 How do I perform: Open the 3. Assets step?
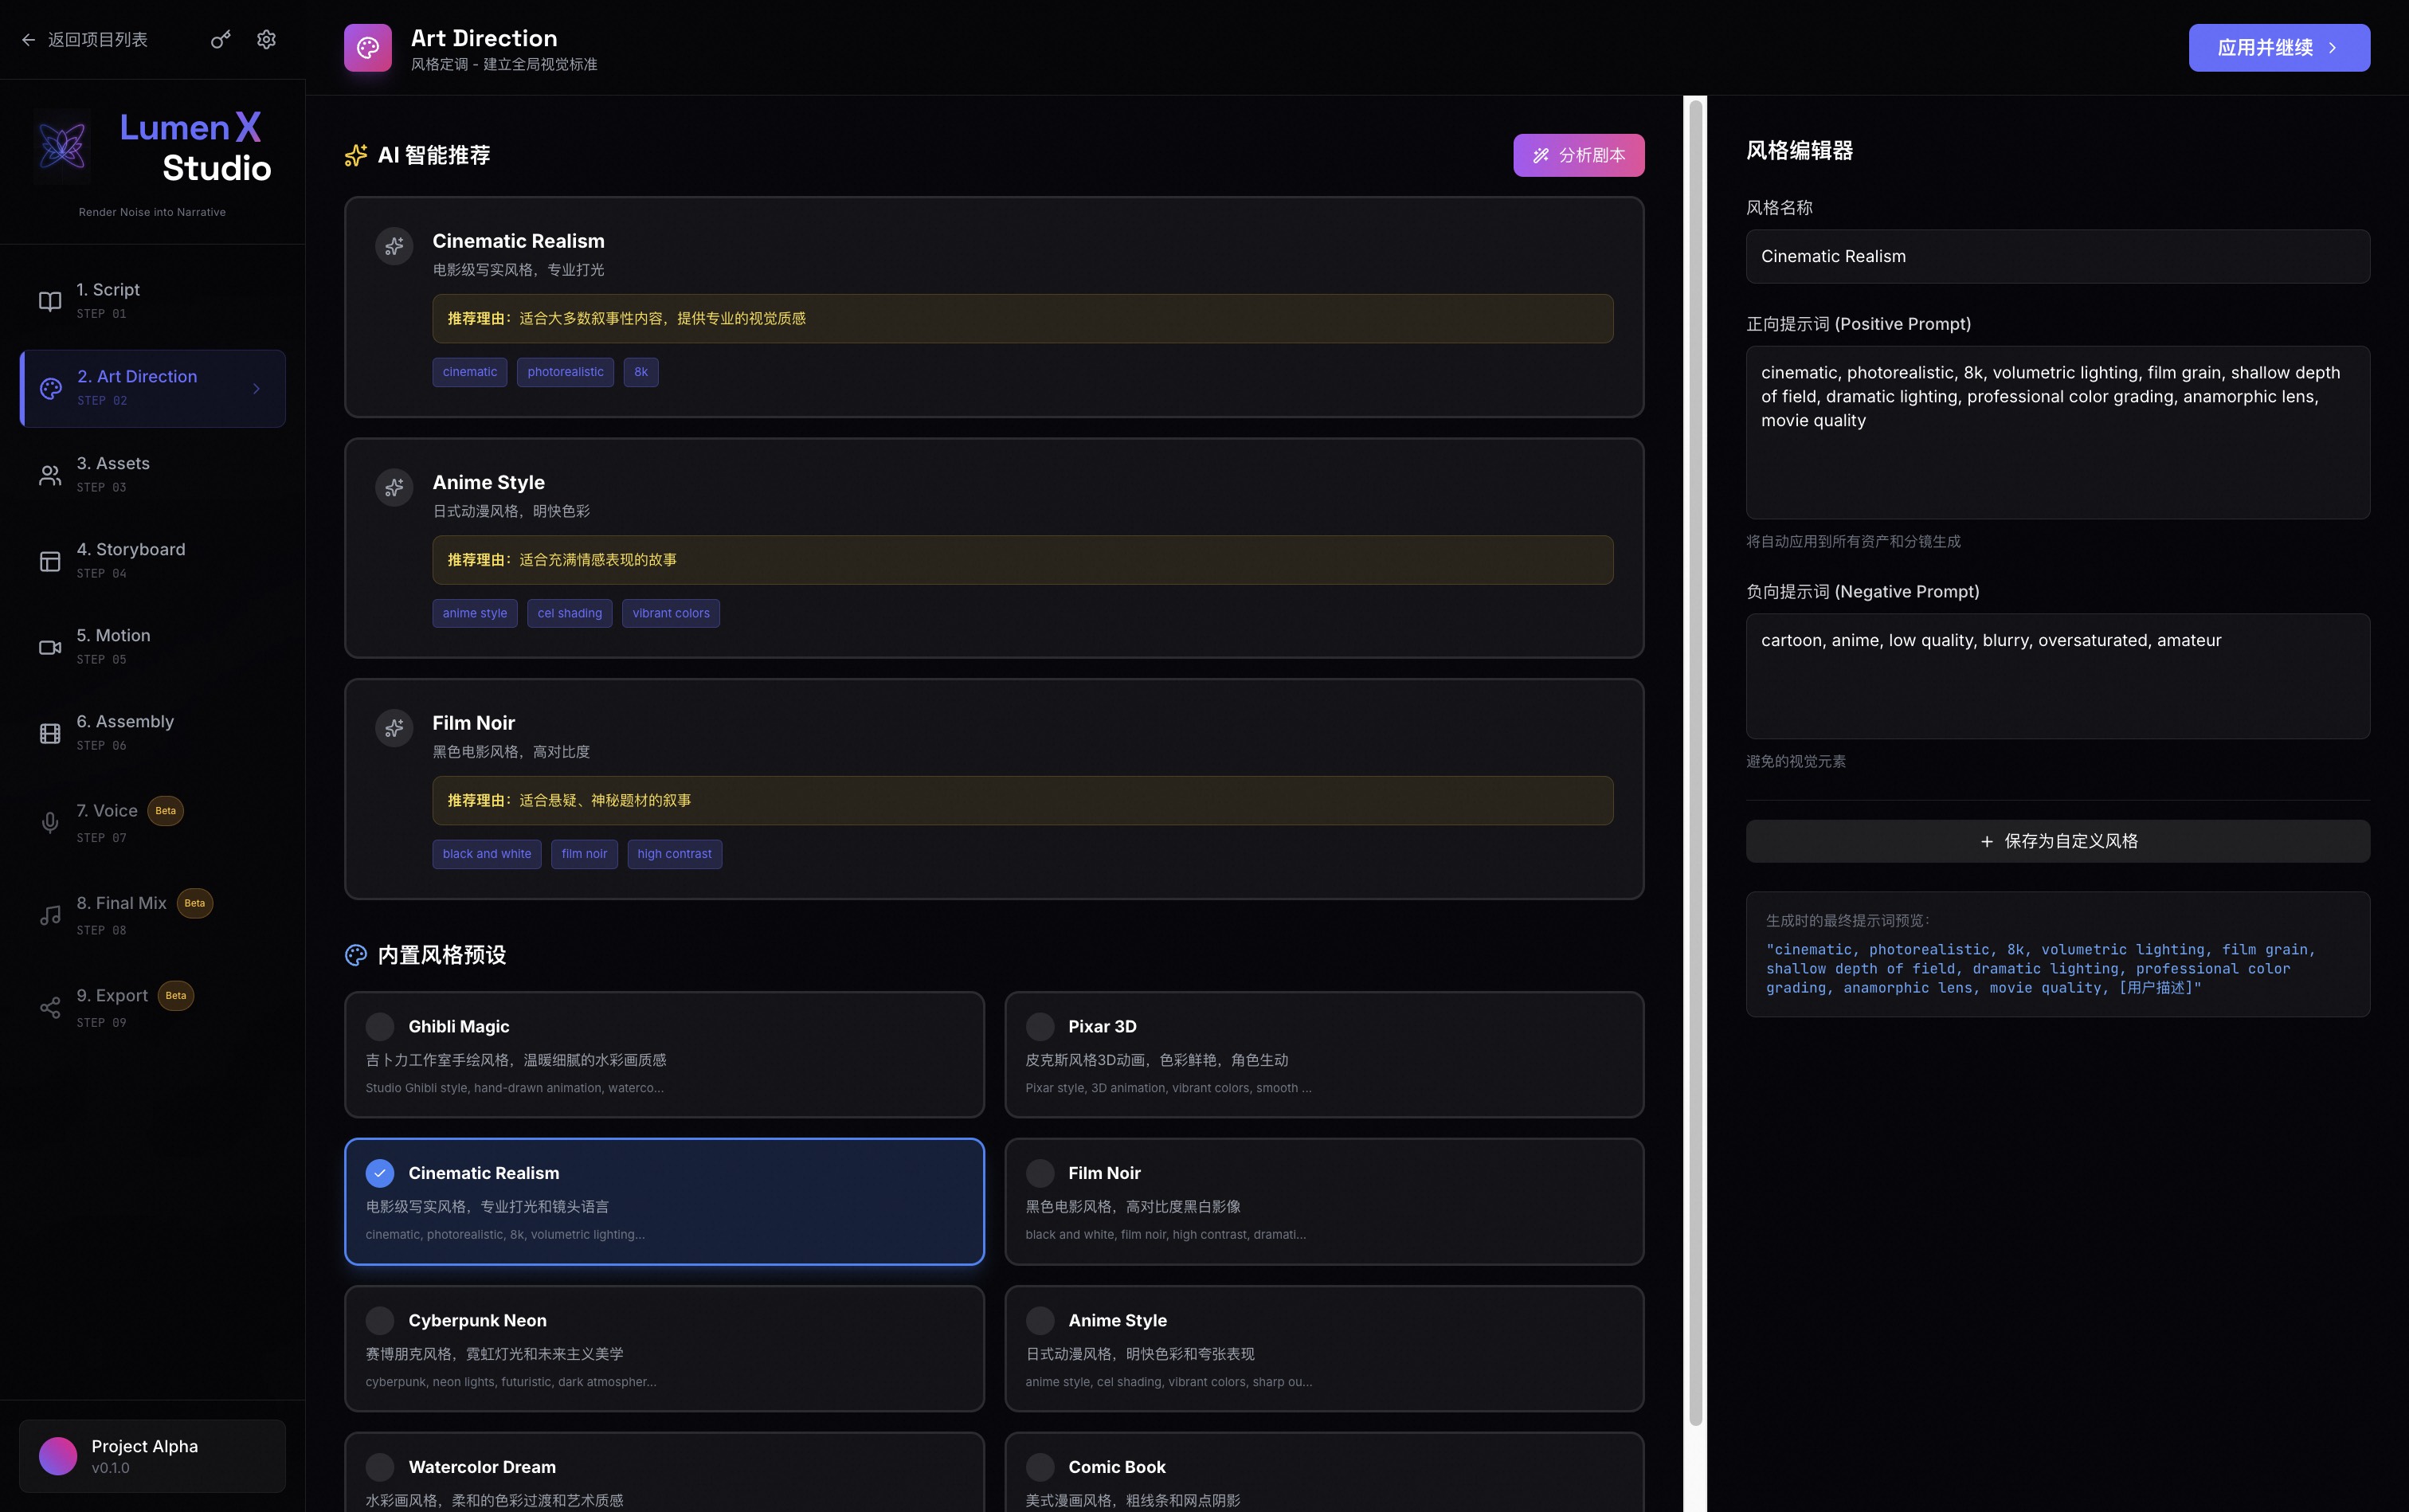152,475
